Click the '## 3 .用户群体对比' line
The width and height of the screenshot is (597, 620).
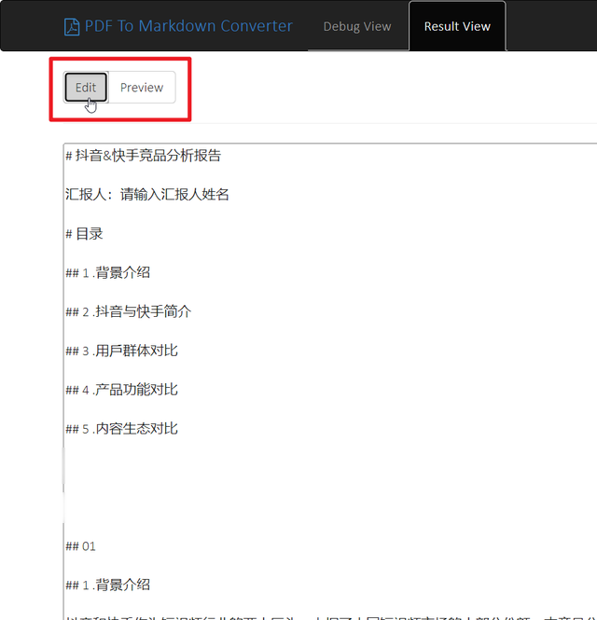pos(122,351)
